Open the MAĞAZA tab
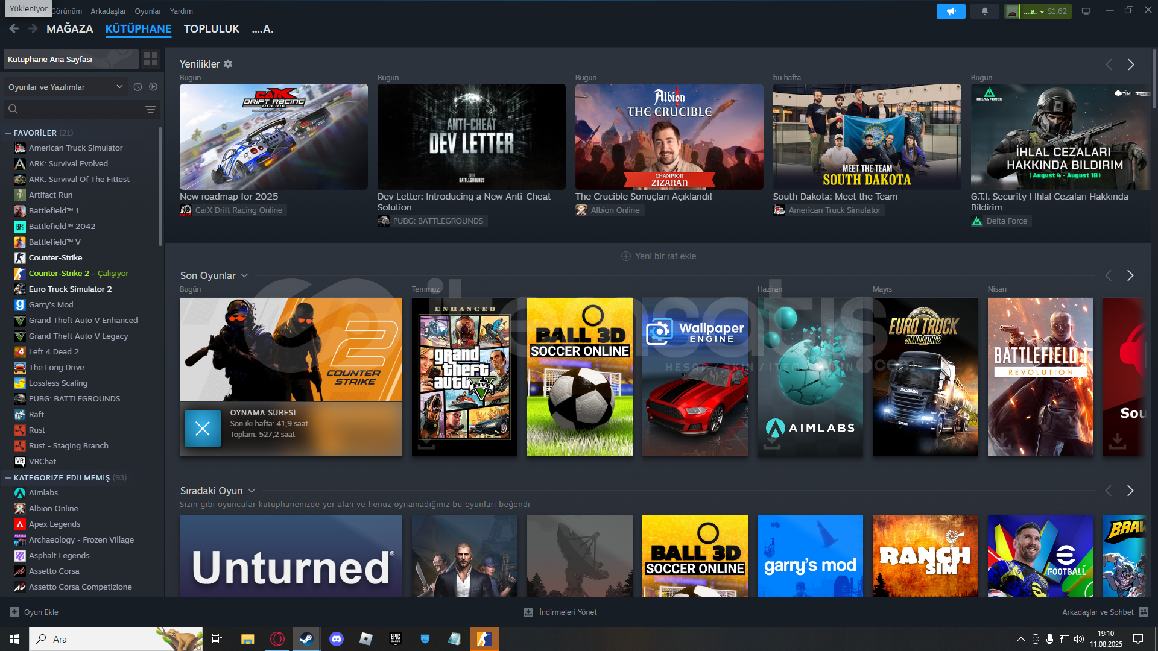Screen dimensions: 1158x651 coord(70,28)
